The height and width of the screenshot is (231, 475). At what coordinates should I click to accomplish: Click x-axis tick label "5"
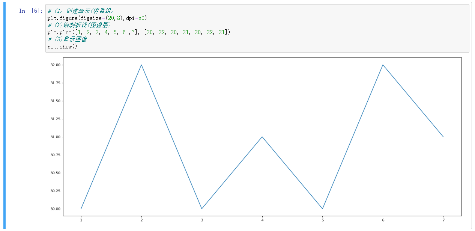323,220
